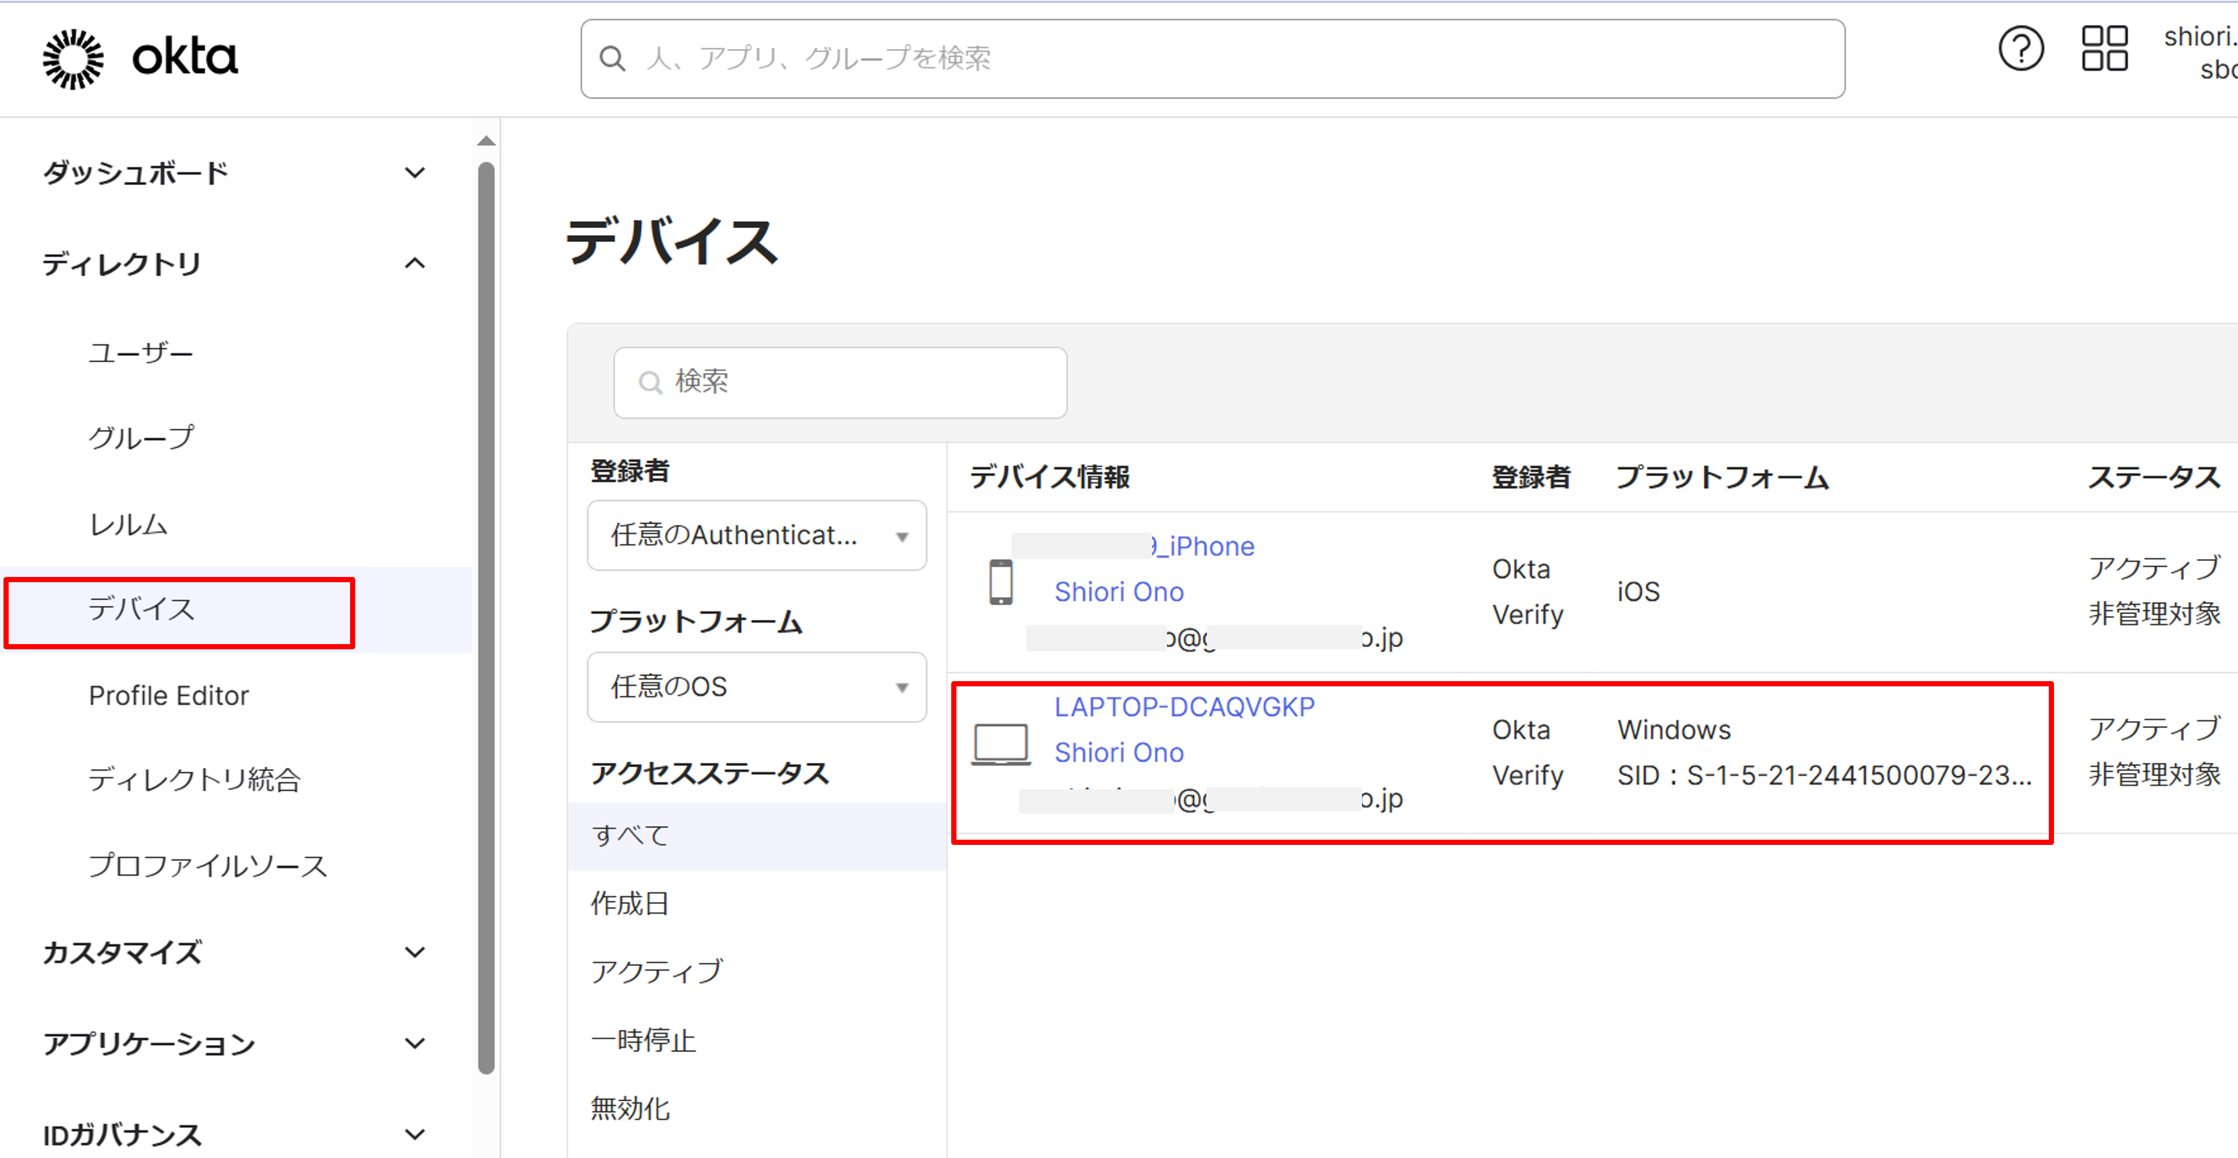The height and width of the screenshot is (1158, 2238).
Task: Filter by すべて access status
Action: pos(757,836)
